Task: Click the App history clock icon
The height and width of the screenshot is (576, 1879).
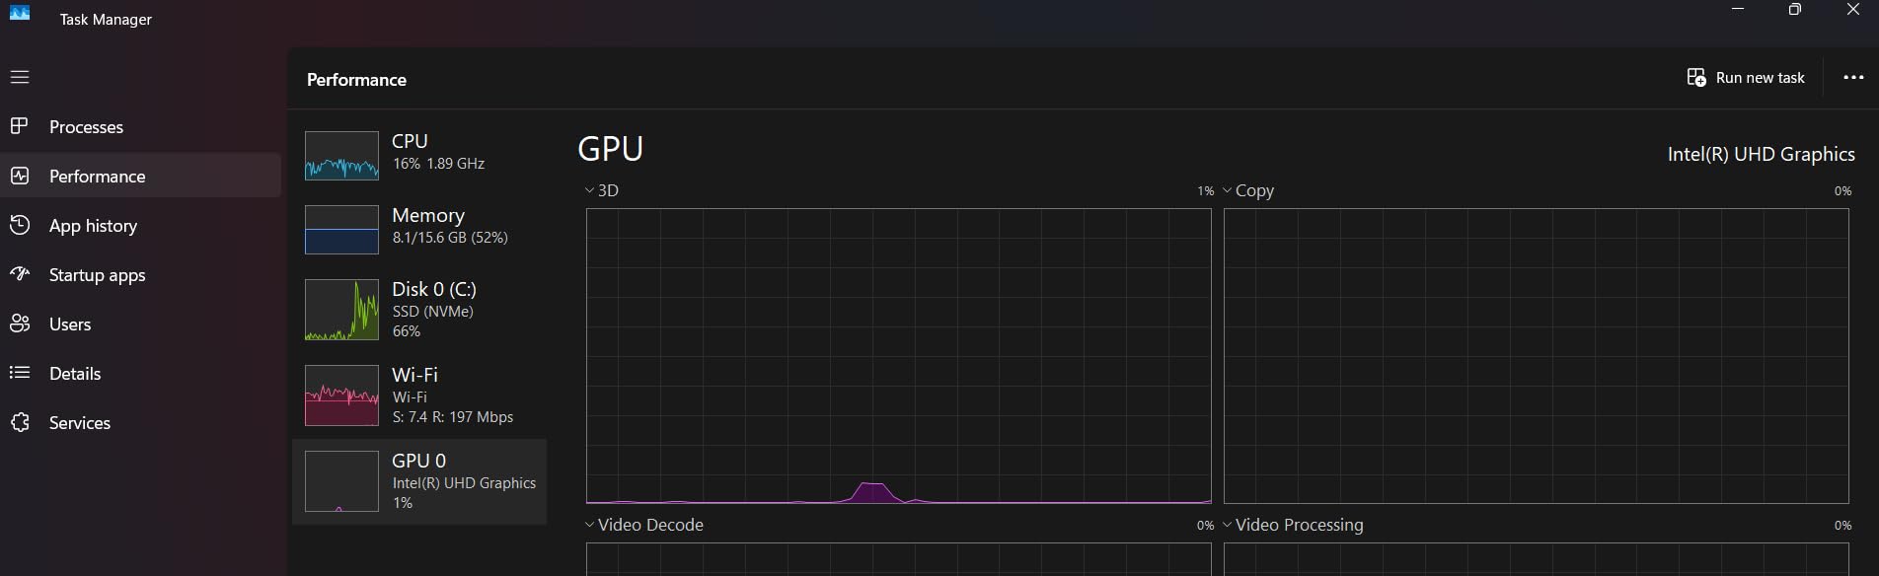Action: pos(20,225)
